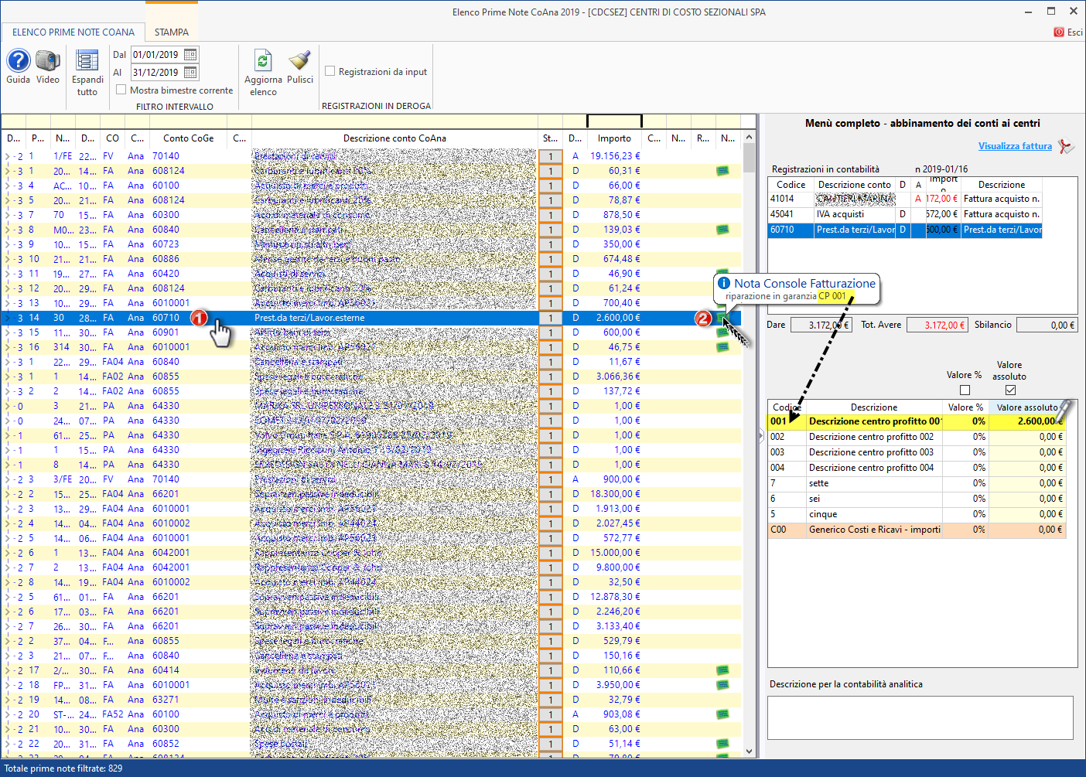Screen dimensions: 1086x777
Task: Click the scroll up arrow of the list
Action: [749, 137]
